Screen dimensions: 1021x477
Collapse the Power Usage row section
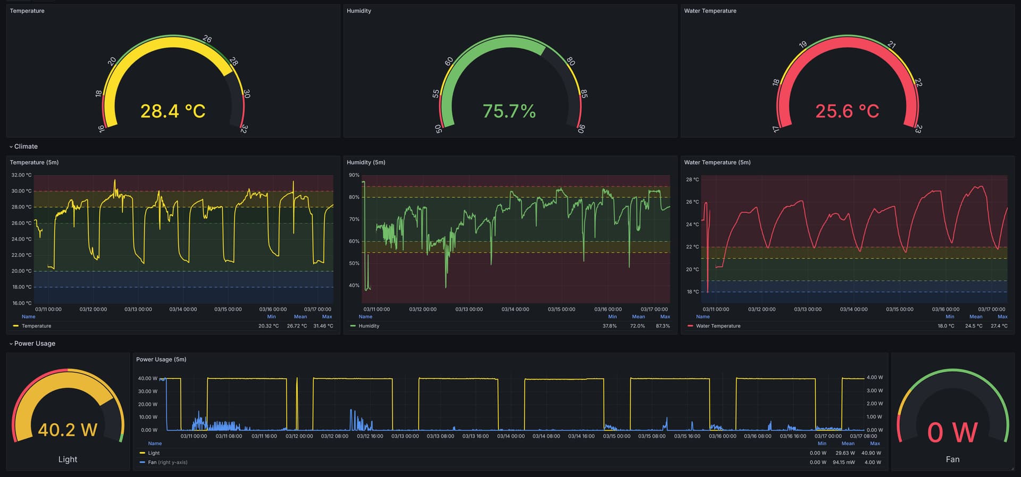pyautogui.click(x=34, y=344)
